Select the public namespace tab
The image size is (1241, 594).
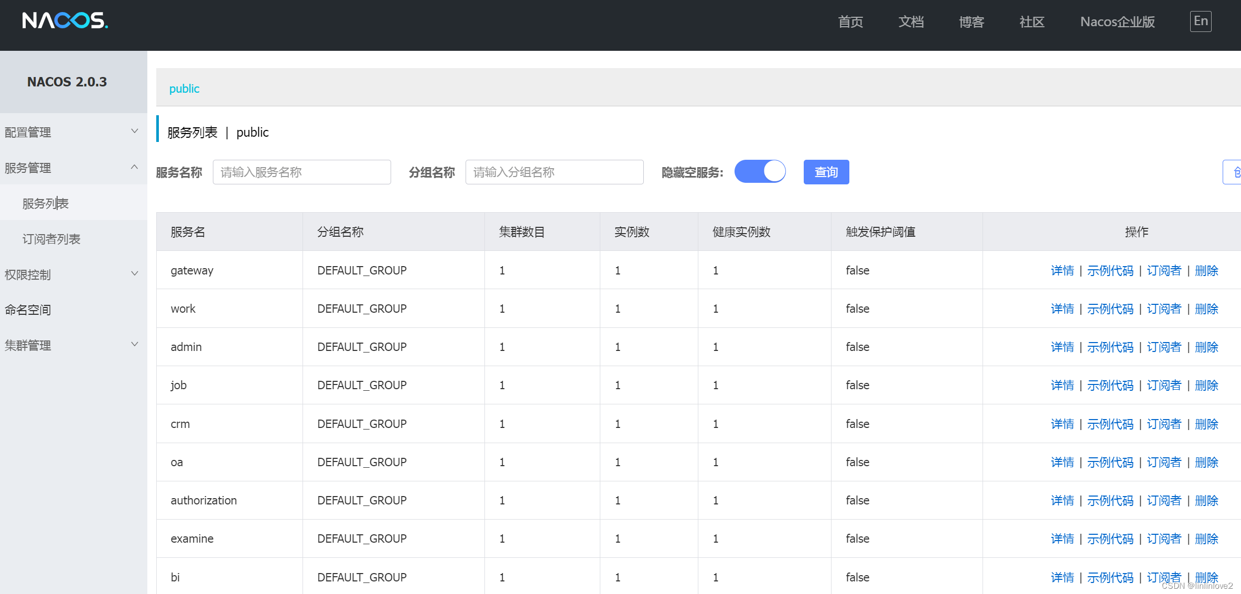(184, 89)
